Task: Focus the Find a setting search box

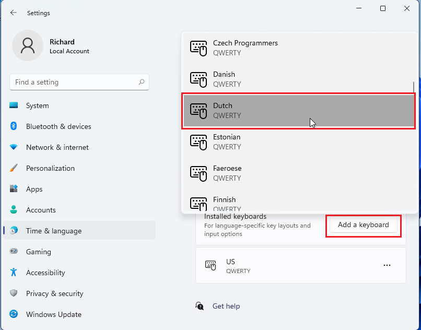Action: [73, 82]
